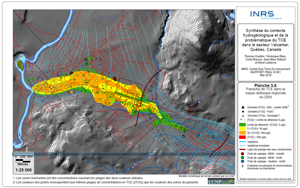The height and width of the screenshot is (188, 300).
Task: Click the 'Planche 5.6' heading
Action: click(x=265, y=86)
